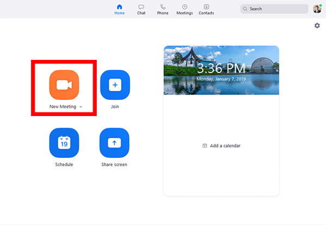Select the 3:36 PM clock banner image
The width and height of the screenshot is (326, 225).
[222, 70]
